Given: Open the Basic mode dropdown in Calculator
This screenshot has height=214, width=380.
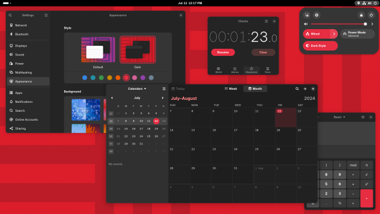Looking at the screenshot, I should point(339,117).
